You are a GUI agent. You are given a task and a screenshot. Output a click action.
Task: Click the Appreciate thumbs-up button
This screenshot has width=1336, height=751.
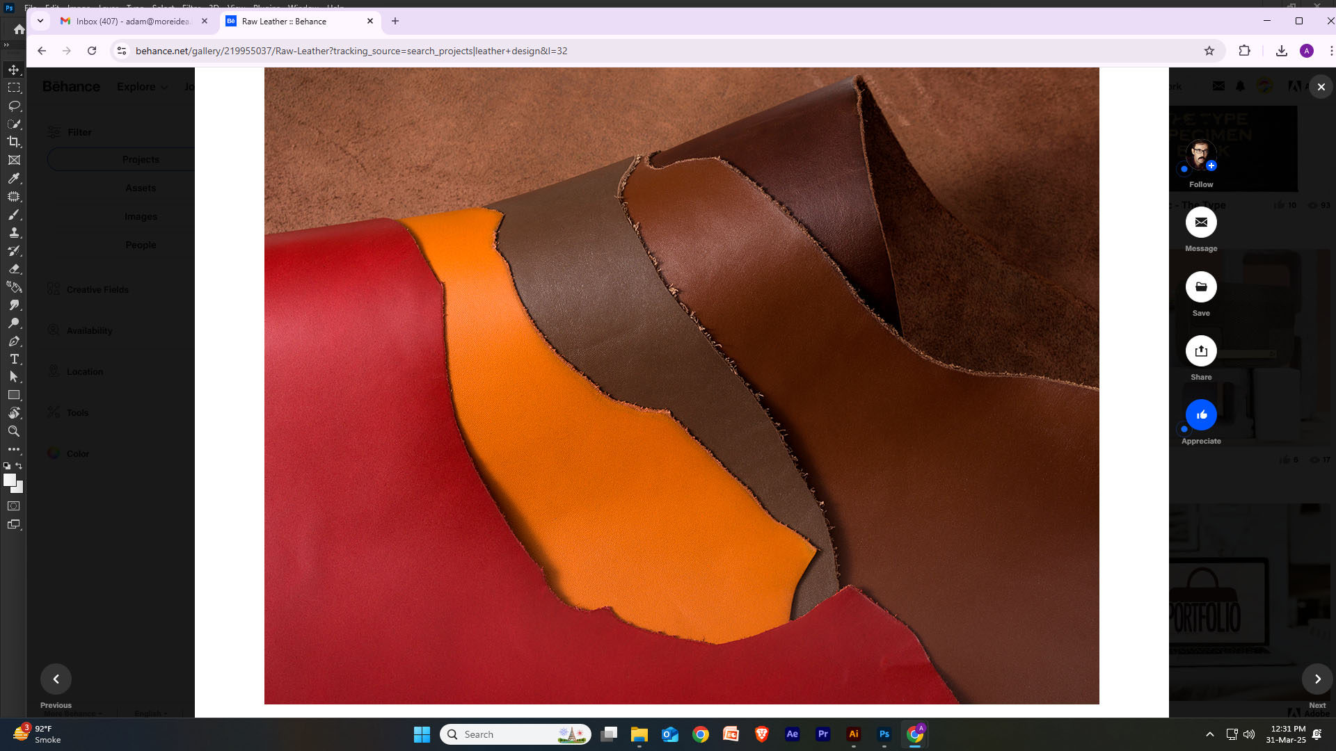pos(1201,415)
